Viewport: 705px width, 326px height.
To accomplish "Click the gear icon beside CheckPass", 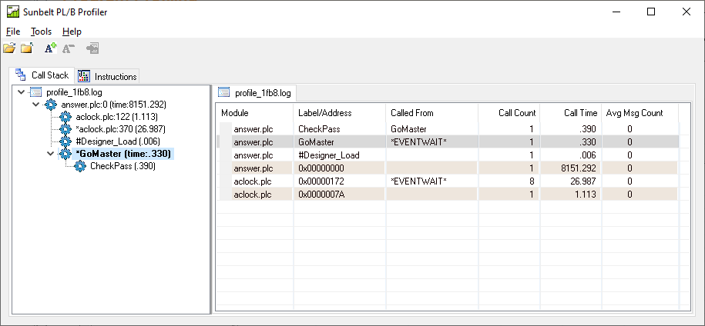I will (80, 166).
